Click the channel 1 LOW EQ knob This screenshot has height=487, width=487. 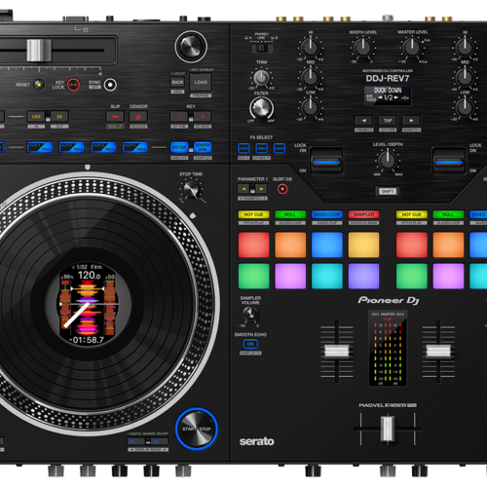[311, 107]
